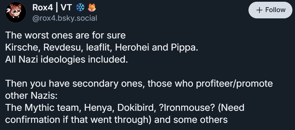Follow the Rox4 account

coord(271,10)
